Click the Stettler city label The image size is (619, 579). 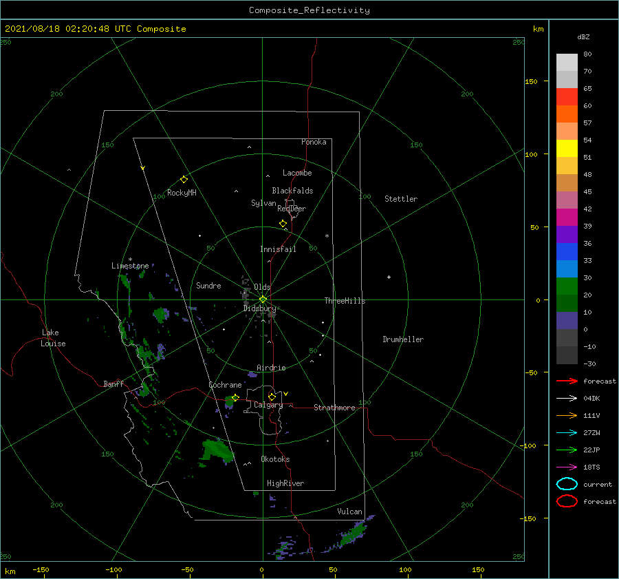click(401, 199)
